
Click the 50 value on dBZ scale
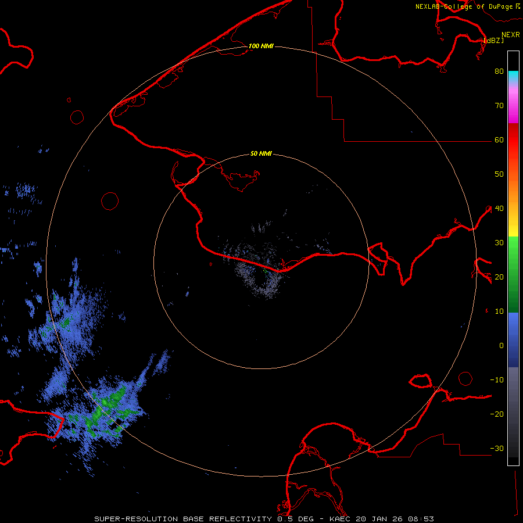(499, 174)
